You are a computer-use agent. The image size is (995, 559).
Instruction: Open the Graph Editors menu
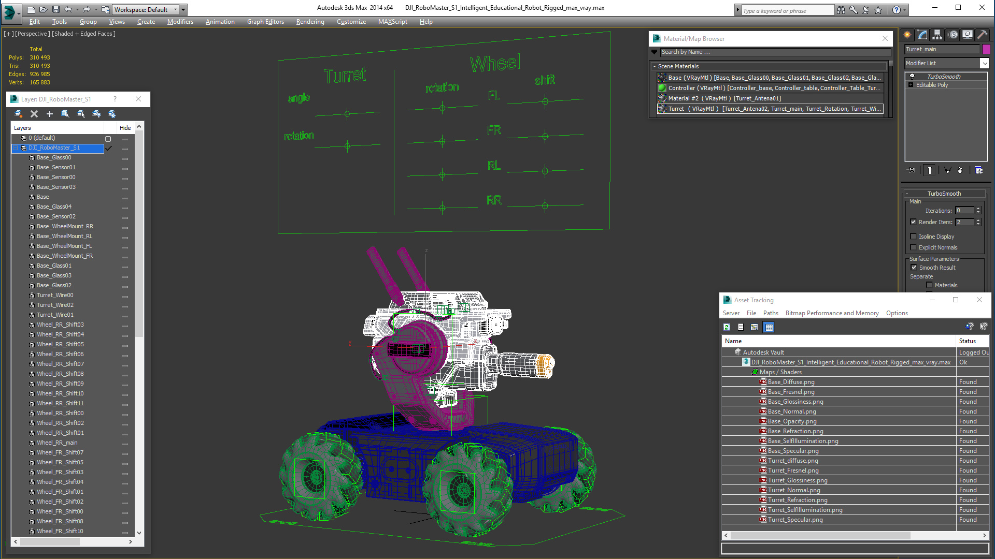pos(265,22)
